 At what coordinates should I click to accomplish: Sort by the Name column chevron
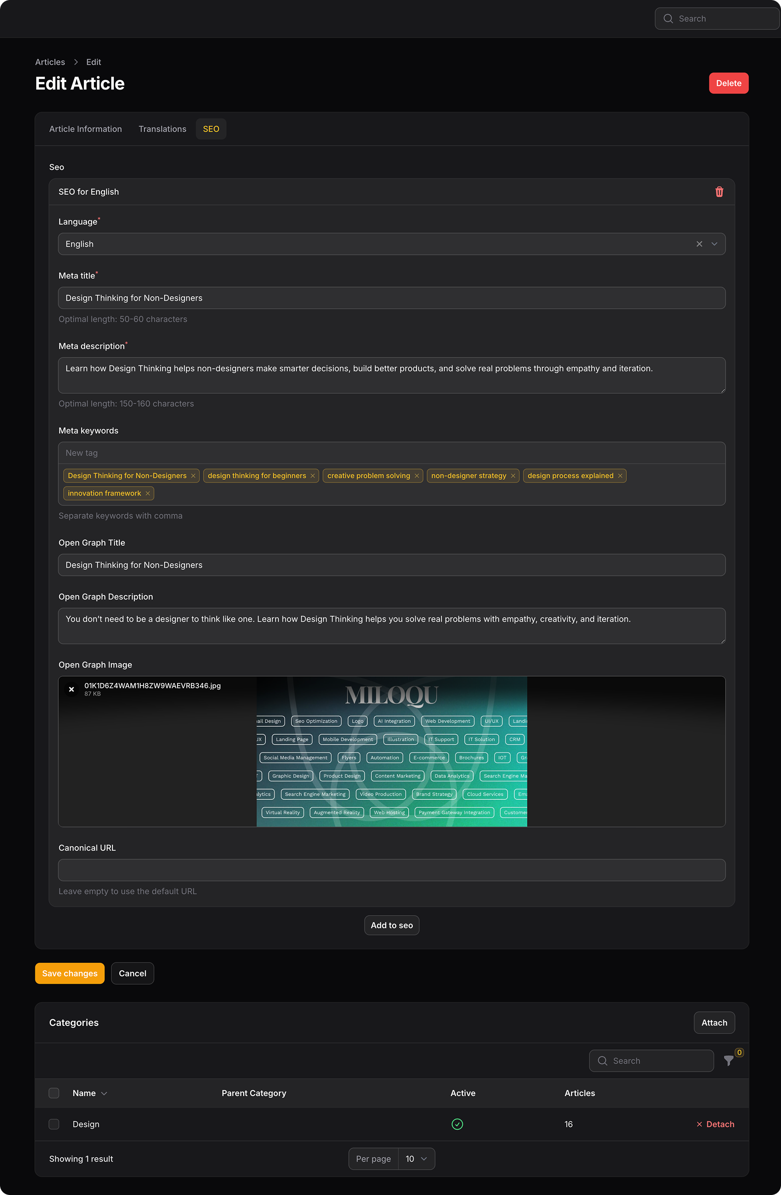(104, 1094)
